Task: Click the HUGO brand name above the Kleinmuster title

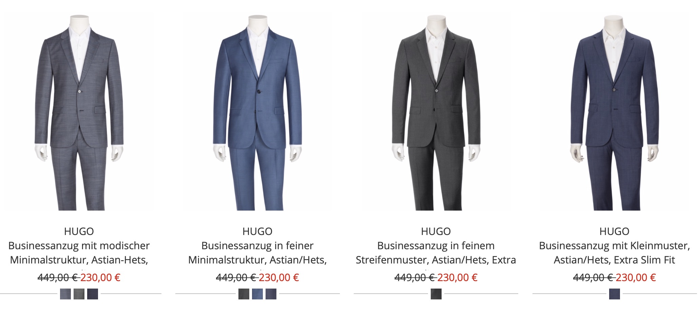Action: pos(614,231)
